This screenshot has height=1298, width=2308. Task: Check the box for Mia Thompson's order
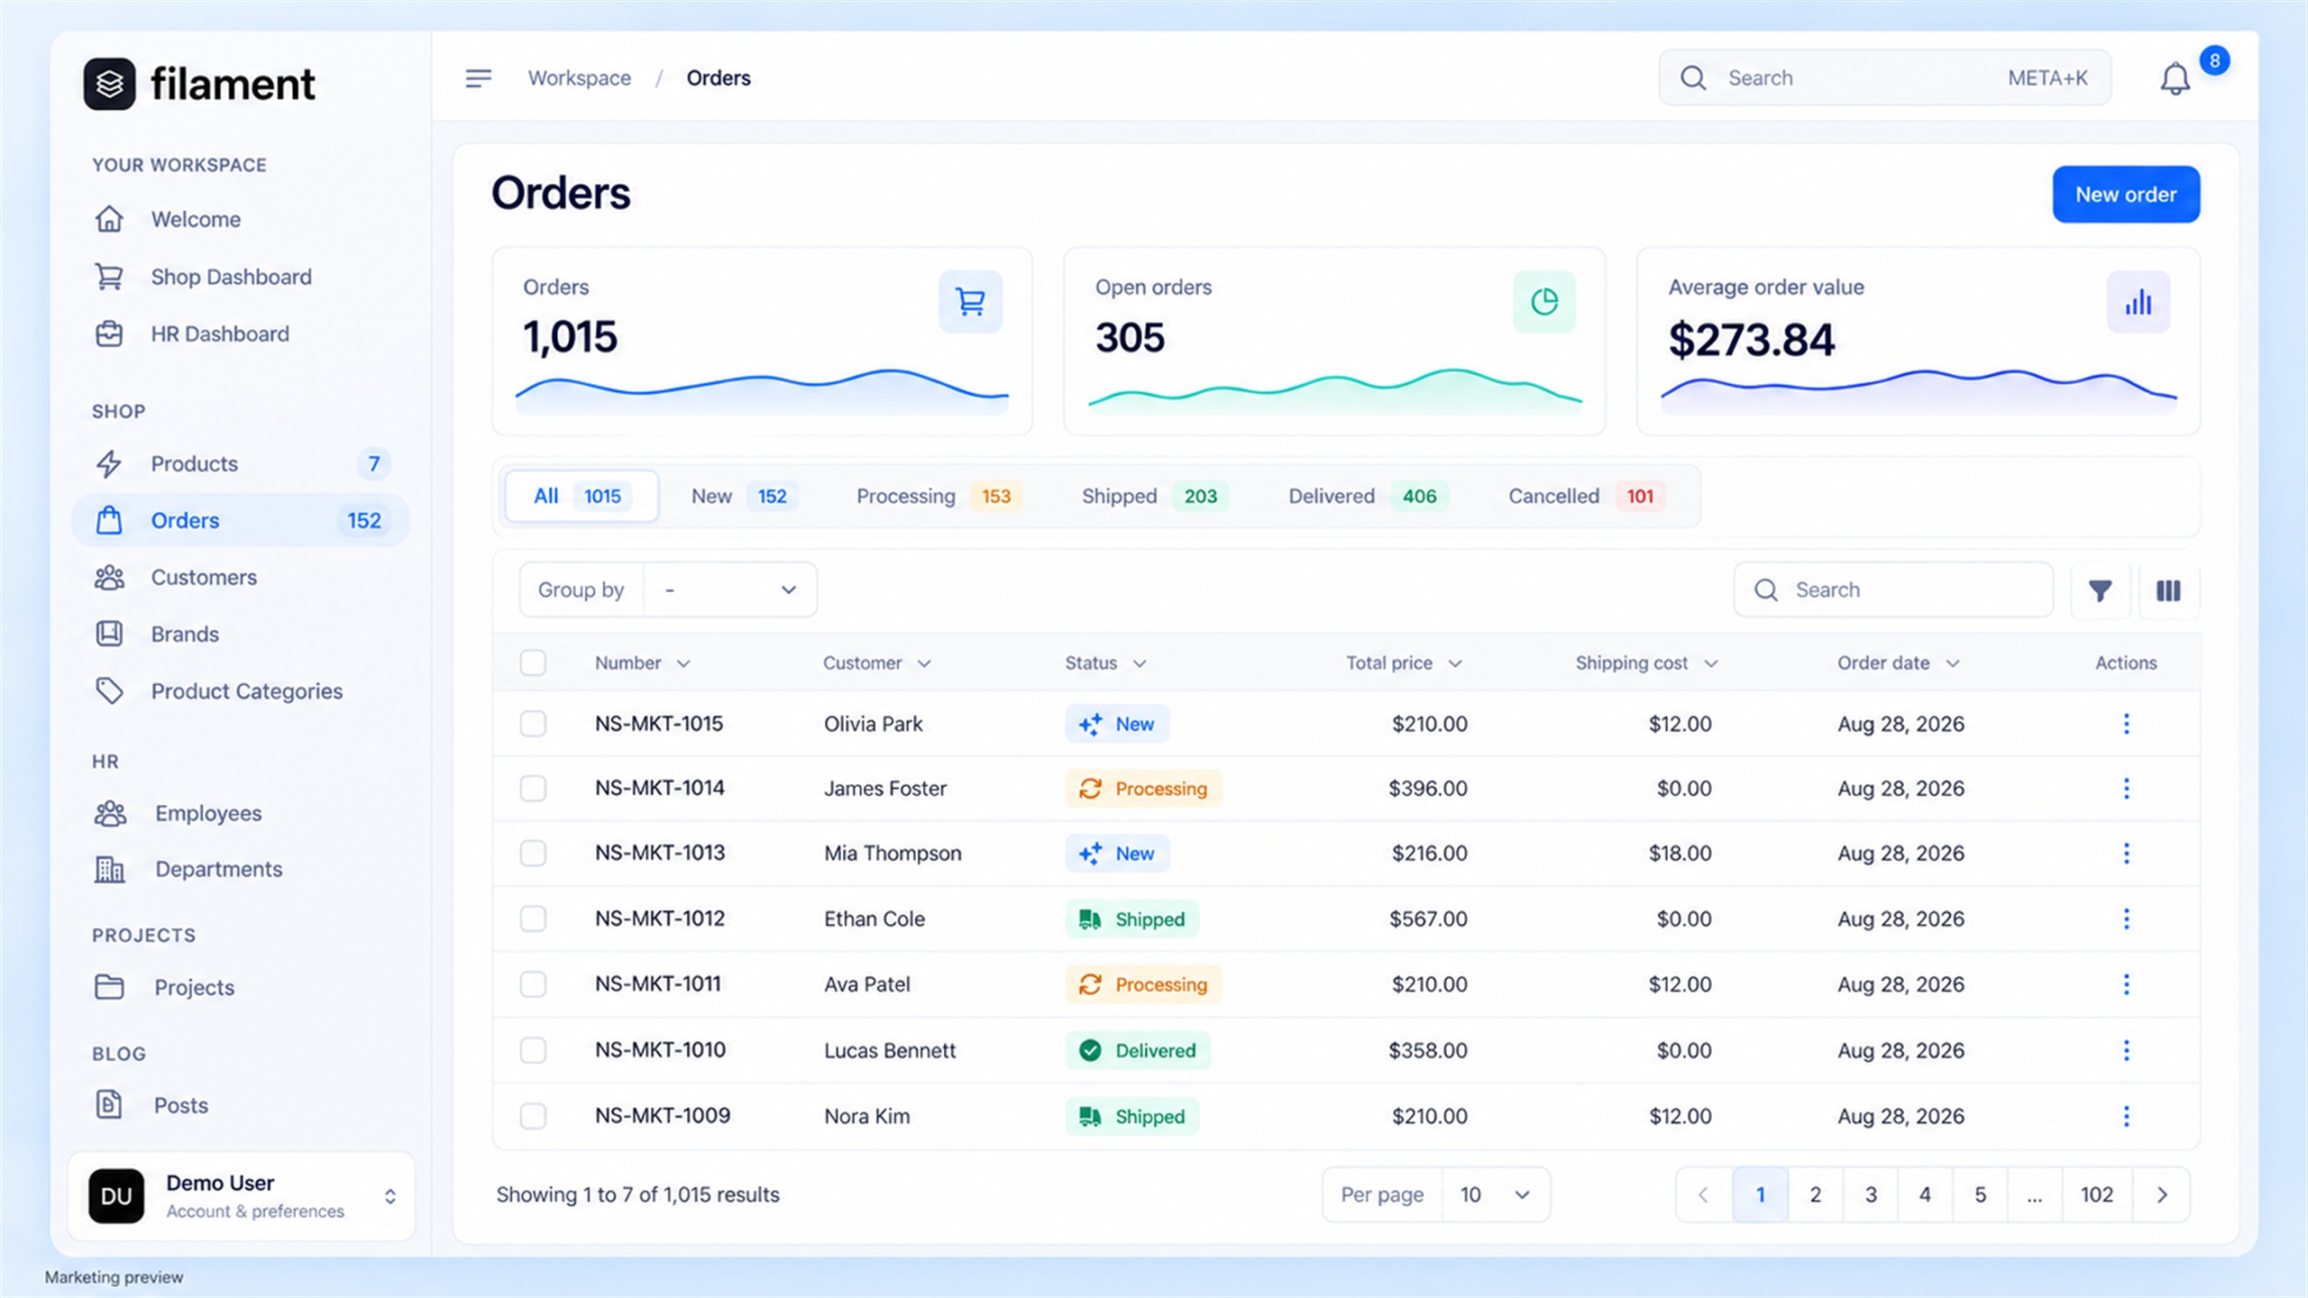pyautogui.click(x=533, y=853)
